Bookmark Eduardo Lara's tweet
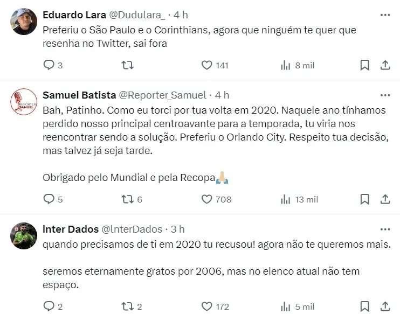This screenshot has width=400, height=314. 365,65
